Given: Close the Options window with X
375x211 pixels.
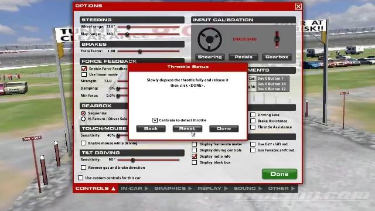Looking at the screenshot, I should click(298, 6).
